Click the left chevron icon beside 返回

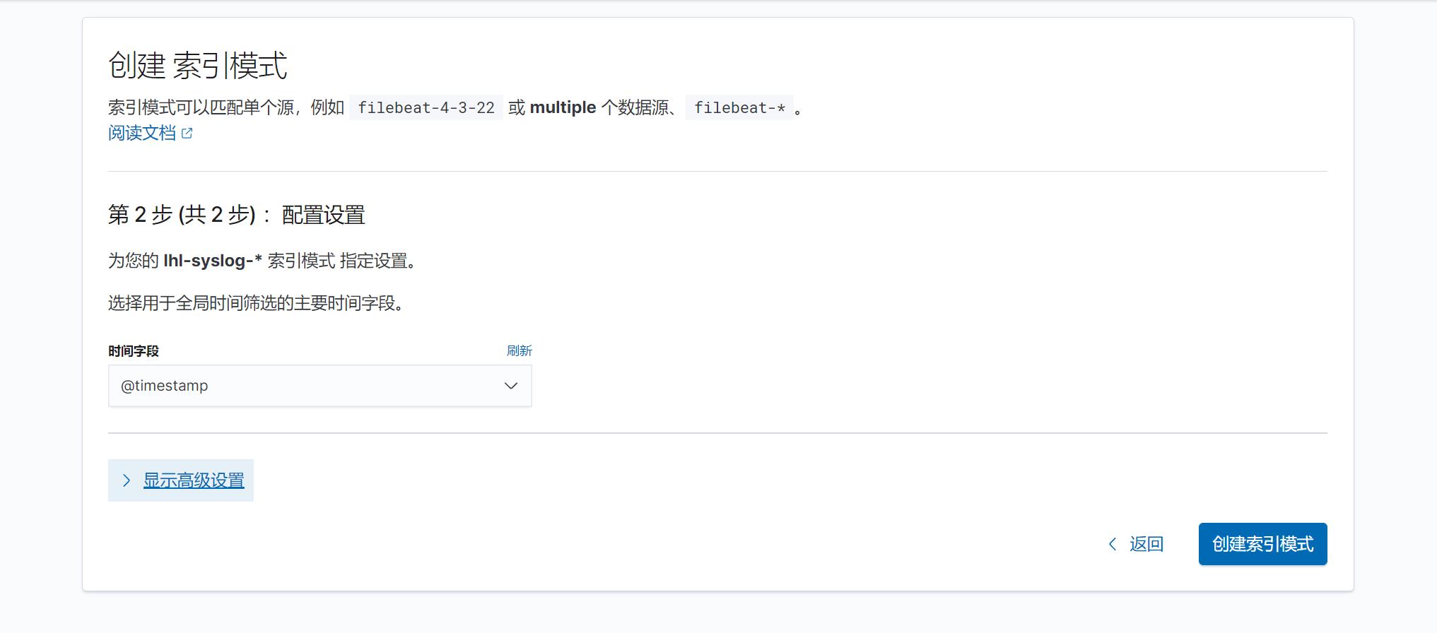pyautogui.click(x=1113, y=544)
